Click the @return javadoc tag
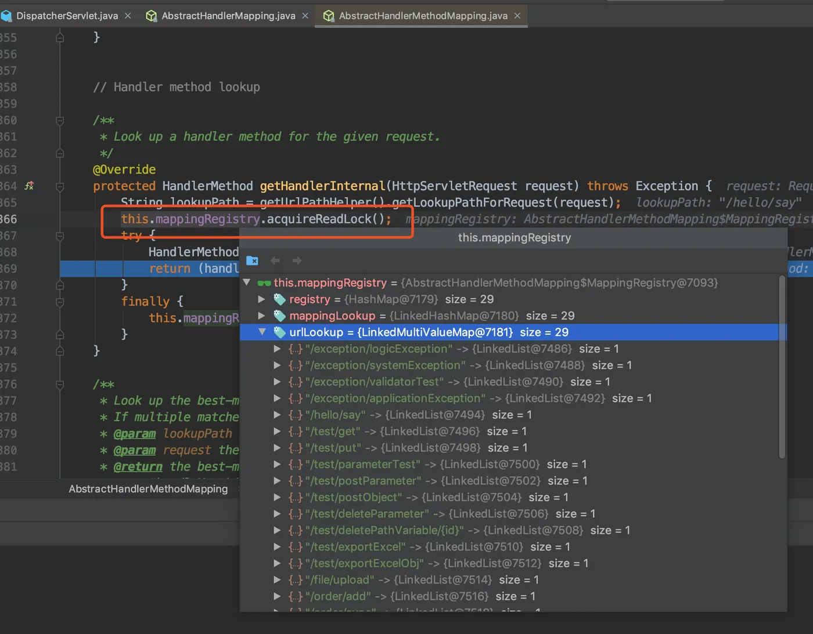Viewport: 813px width, 634px height. click(138, 467)
